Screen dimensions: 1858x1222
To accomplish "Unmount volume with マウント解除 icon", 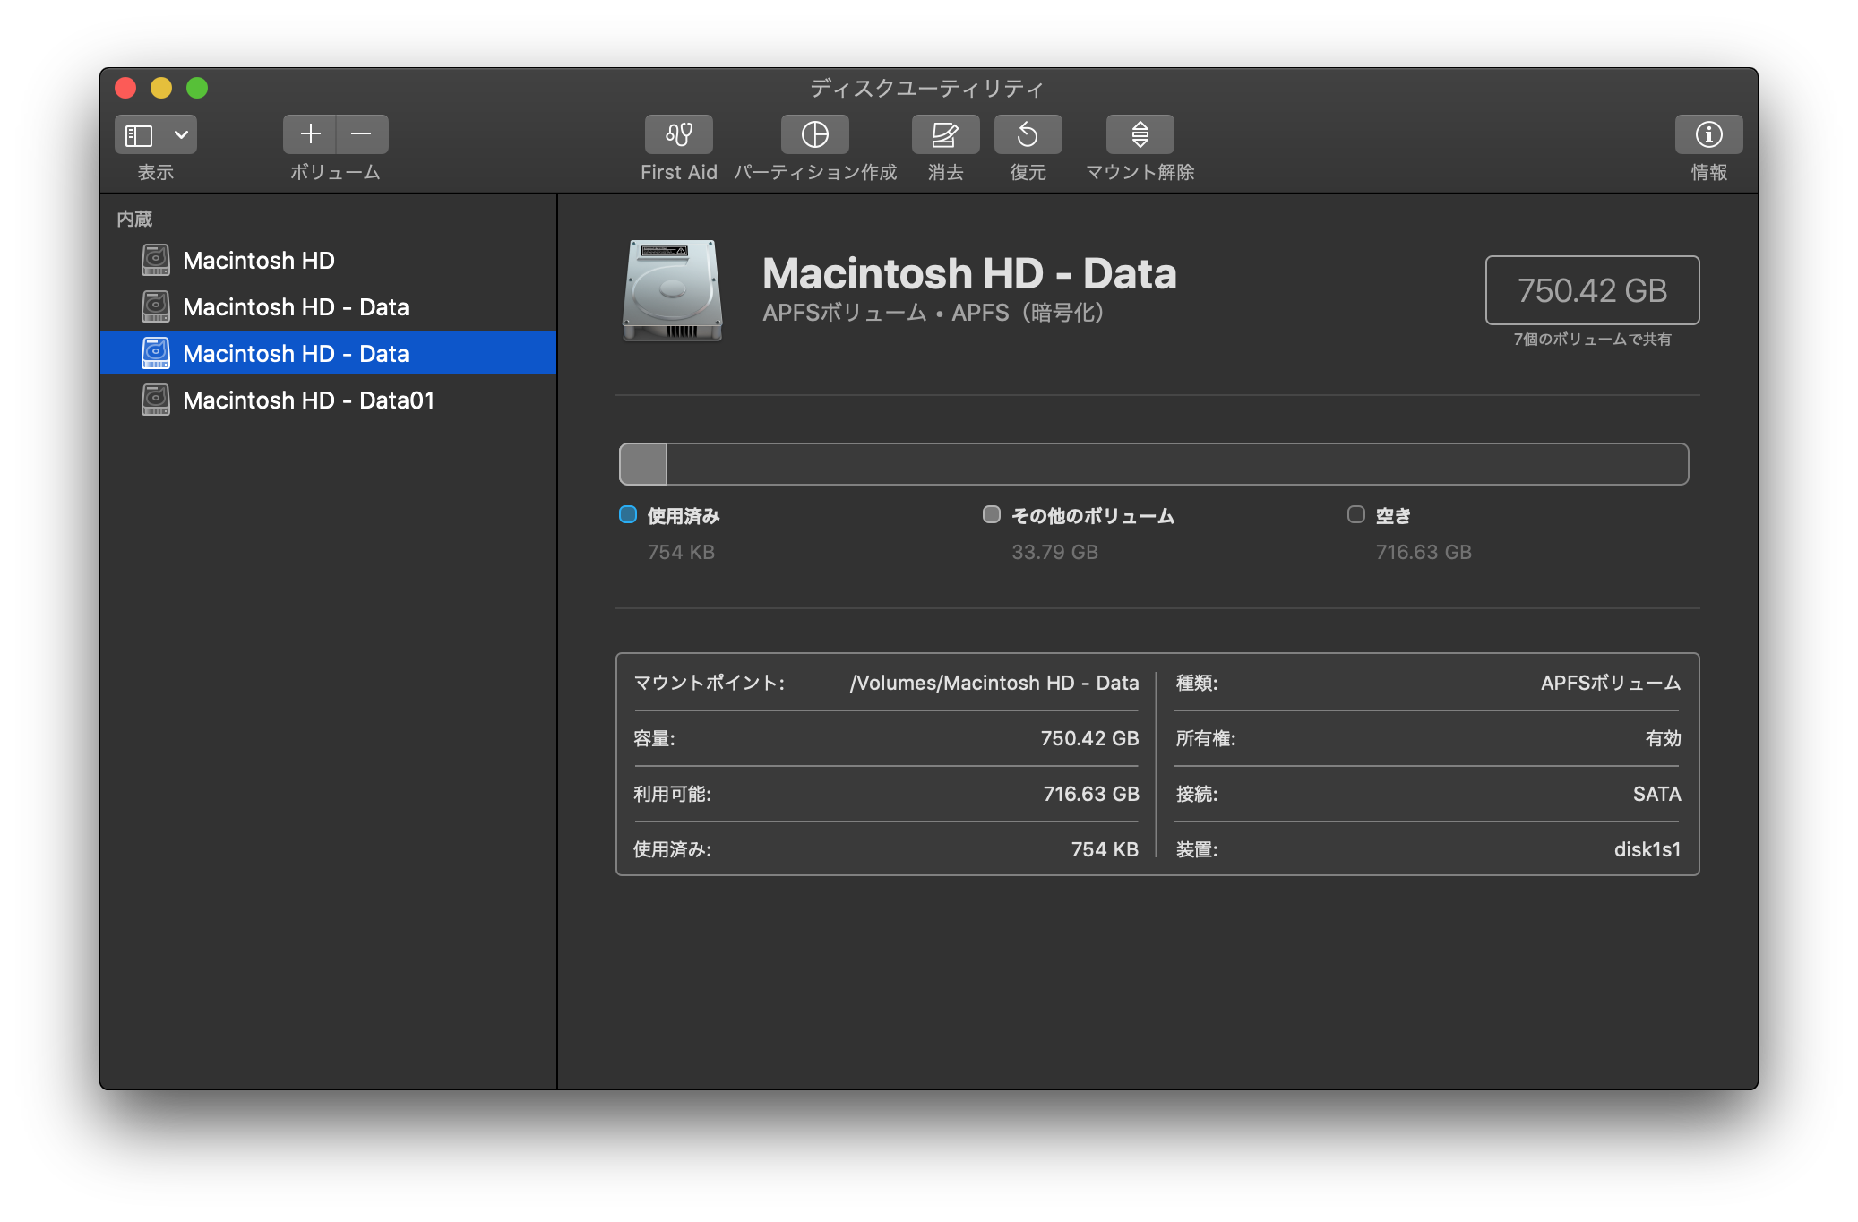I will [x=1140, y=134].
